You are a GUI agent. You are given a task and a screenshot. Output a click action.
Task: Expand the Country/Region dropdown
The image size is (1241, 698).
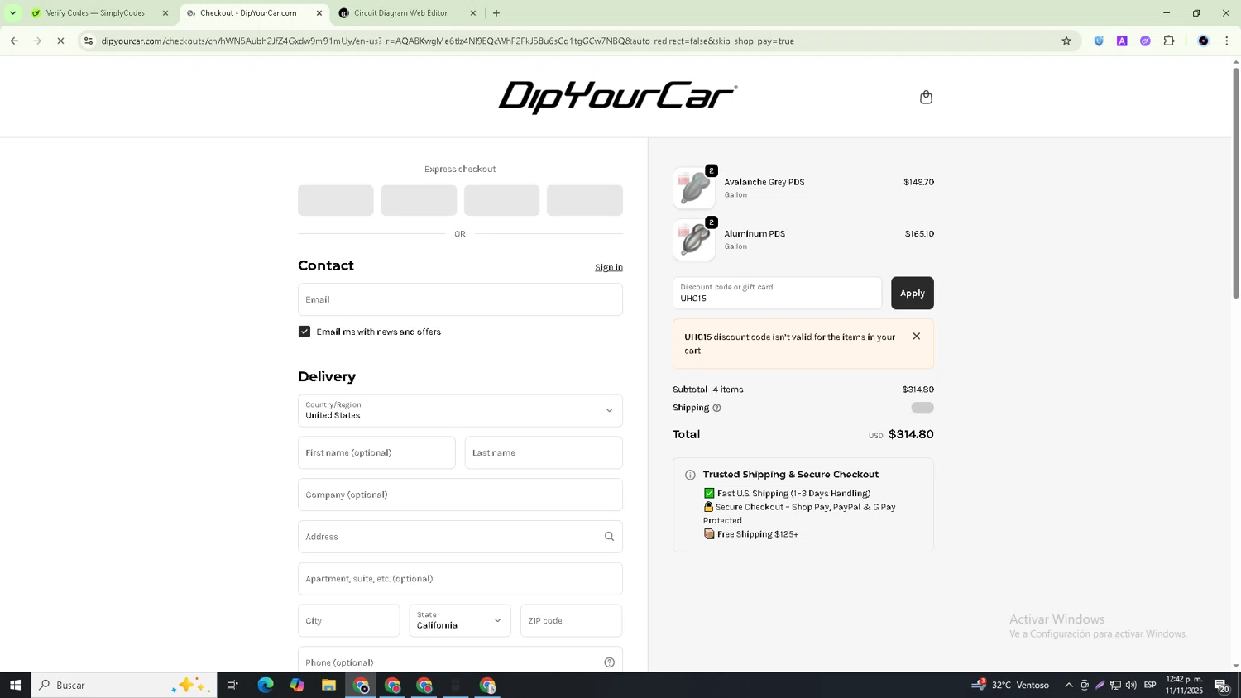click(460, 411)
